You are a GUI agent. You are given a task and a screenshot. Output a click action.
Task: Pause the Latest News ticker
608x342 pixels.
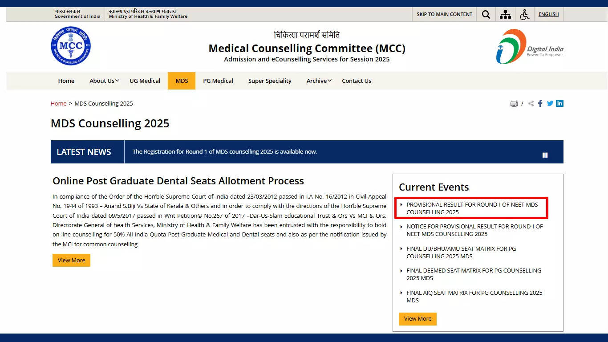tap(545, 155)
